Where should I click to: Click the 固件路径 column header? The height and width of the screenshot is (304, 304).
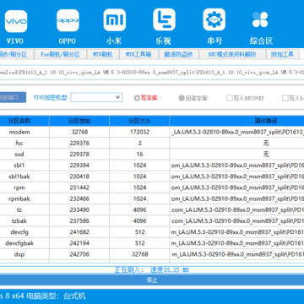(x=237, y=121)
